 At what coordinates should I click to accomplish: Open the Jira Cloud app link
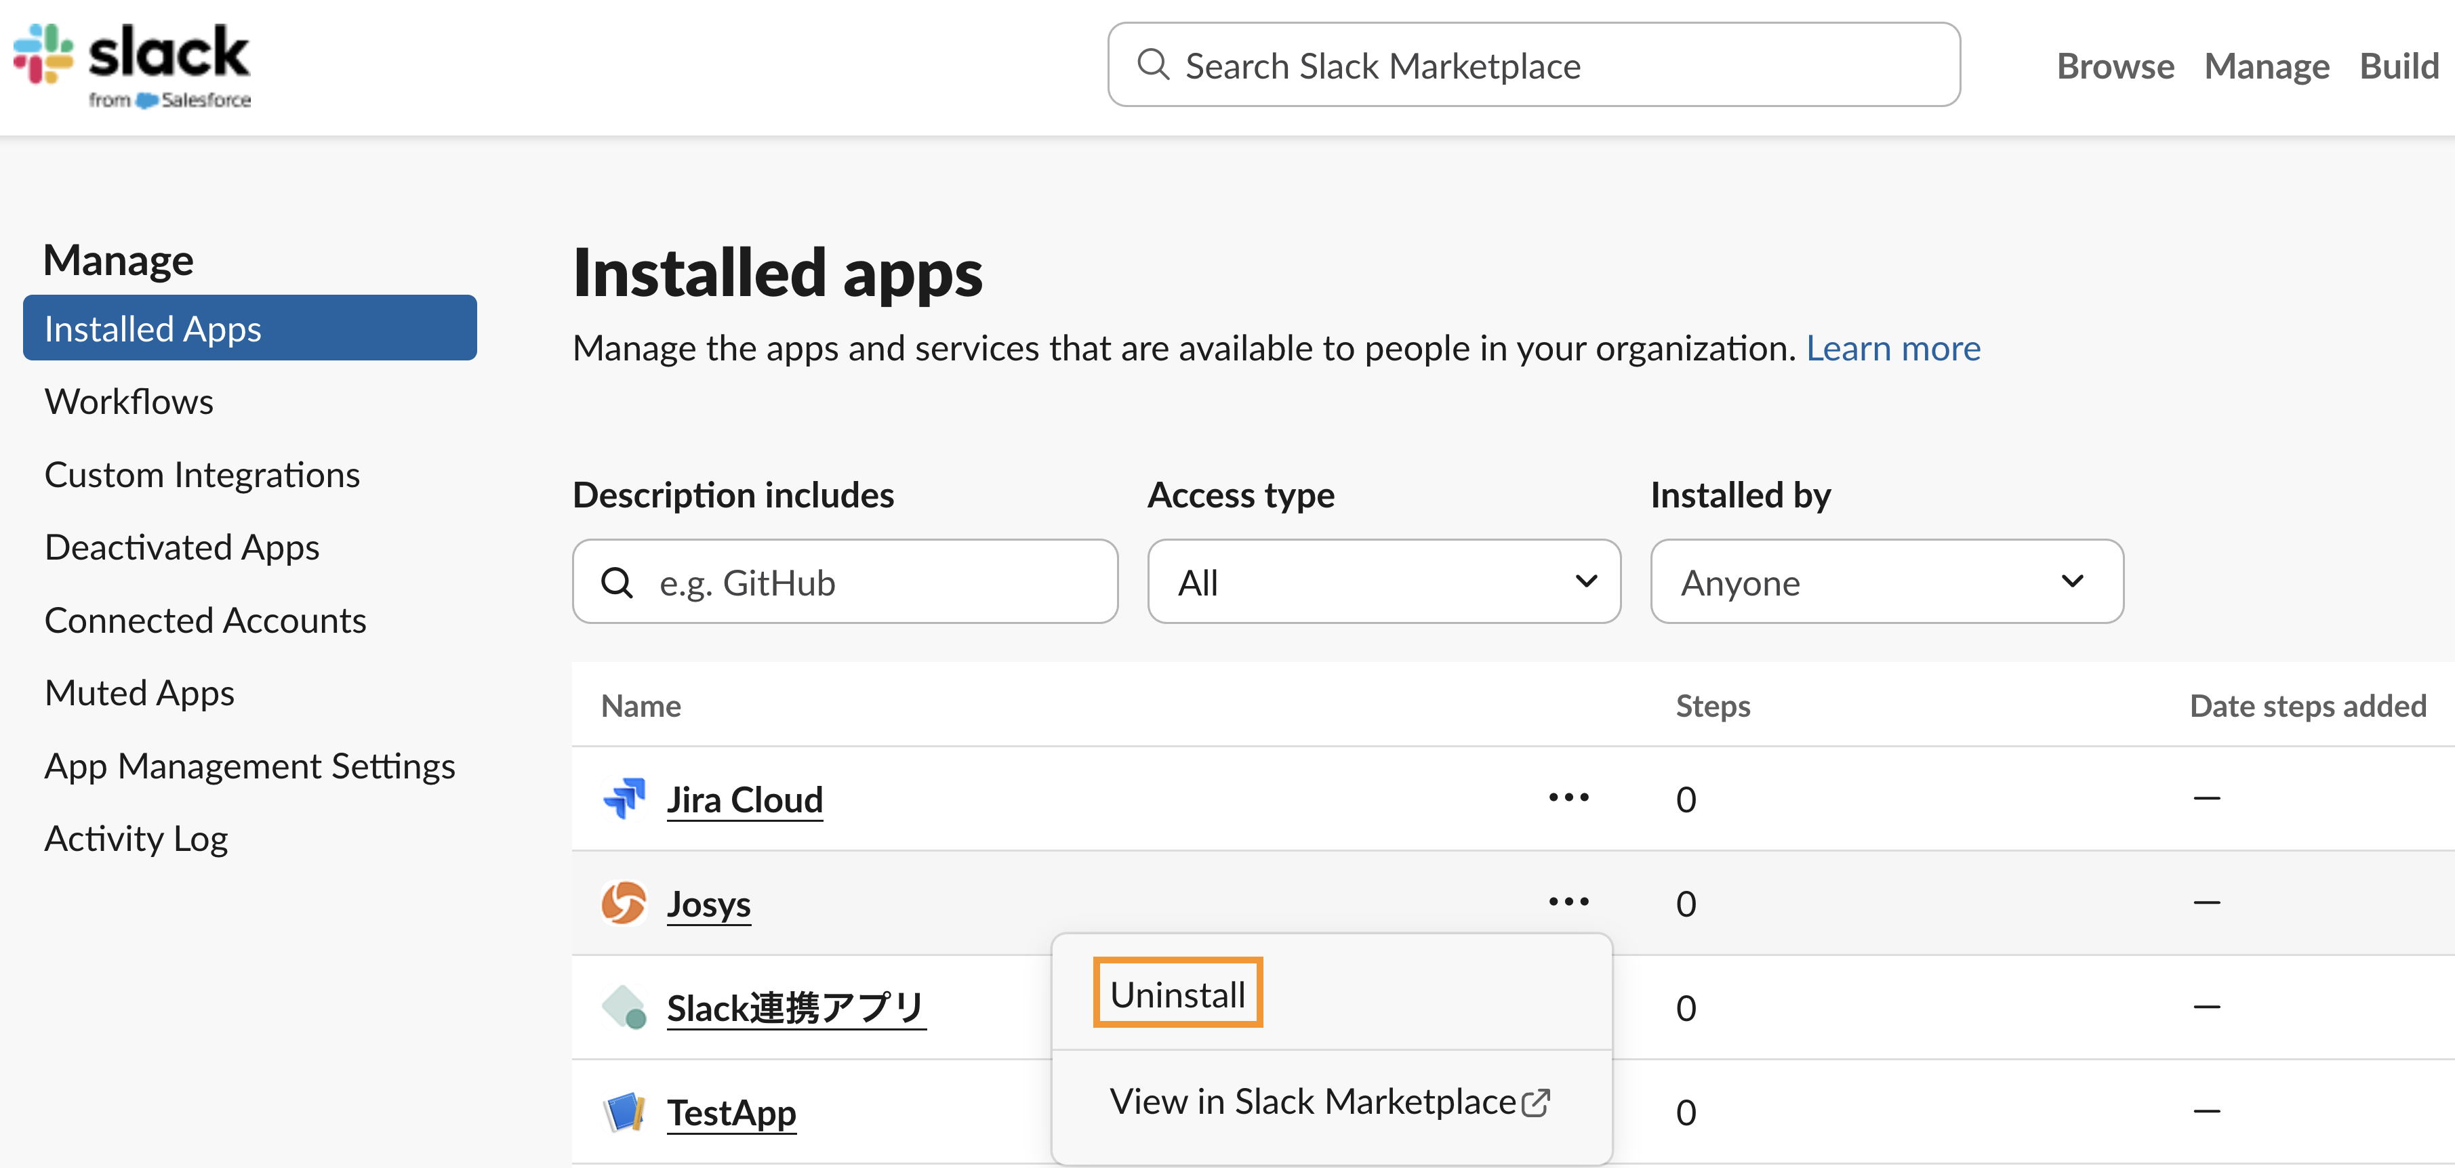point(744,799)
